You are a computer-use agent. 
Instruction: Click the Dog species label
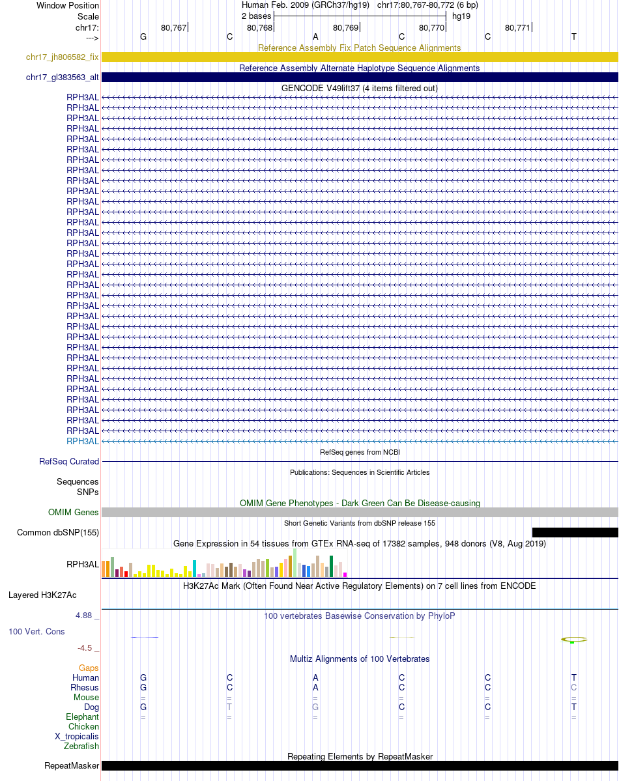(92, 707)
